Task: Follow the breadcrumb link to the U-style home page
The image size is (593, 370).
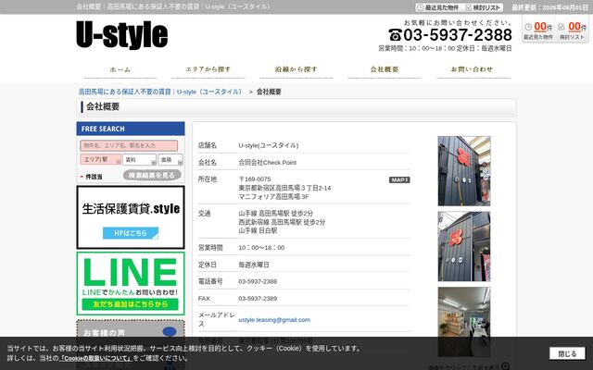Action: pos(160,92)
